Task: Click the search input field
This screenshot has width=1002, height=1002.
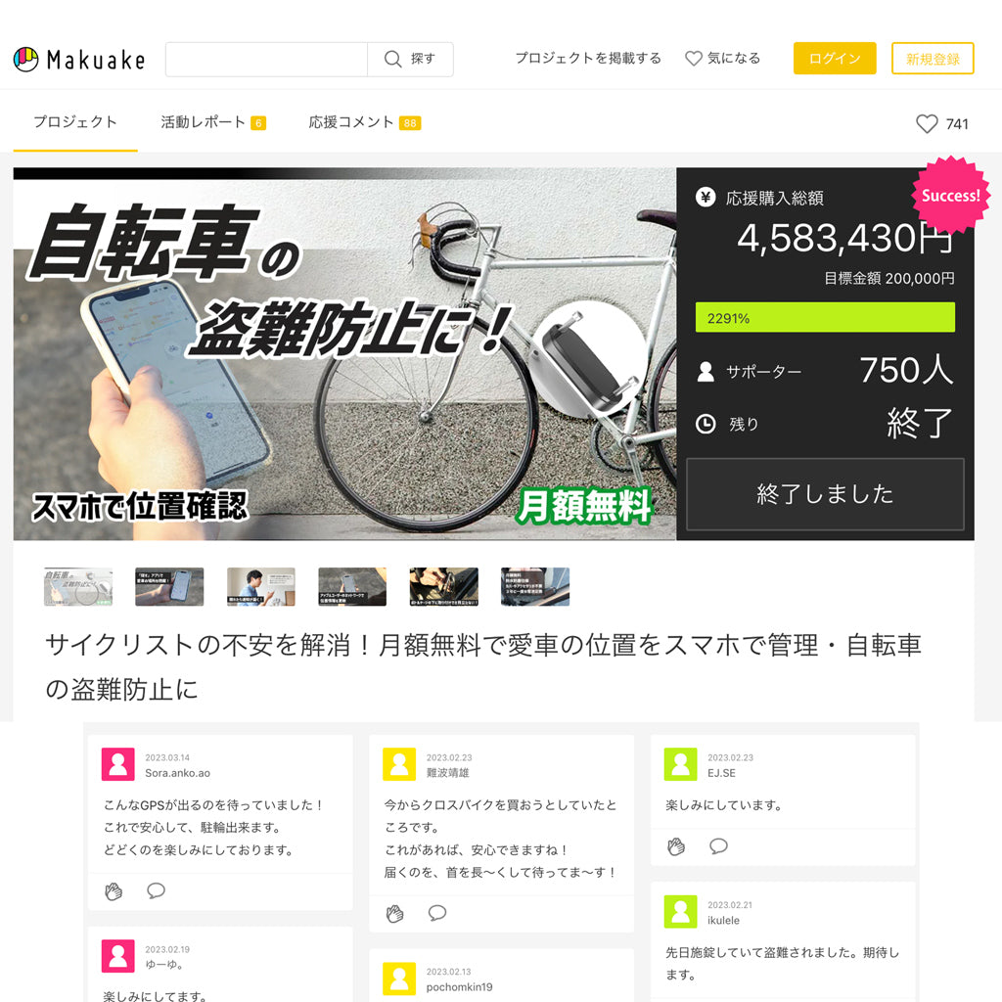Action: pyautogui.click(x=266, y=60)
